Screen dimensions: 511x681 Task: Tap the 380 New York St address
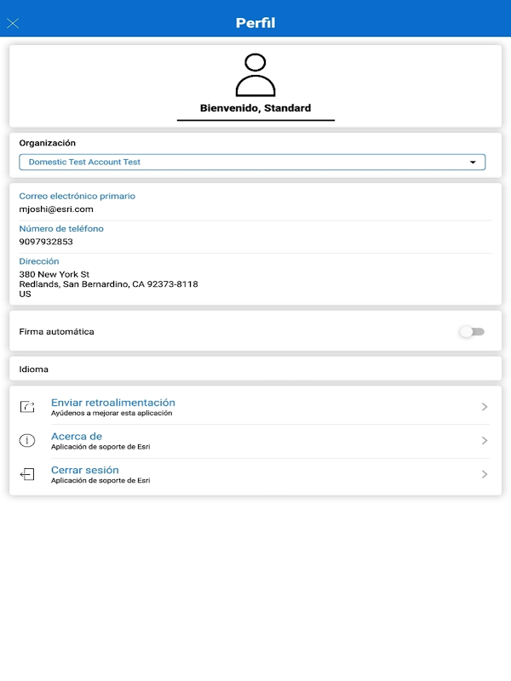55,274
